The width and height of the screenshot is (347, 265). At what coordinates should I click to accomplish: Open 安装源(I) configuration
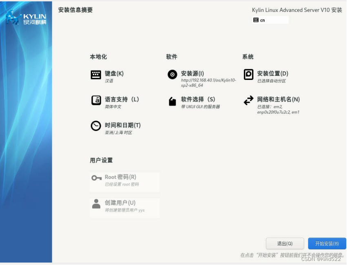point(202,79)
